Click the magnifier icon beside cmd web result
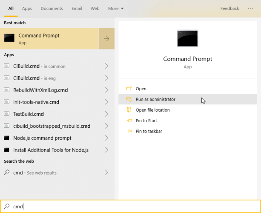The image size is (261, 213). [x=7, y=173]
